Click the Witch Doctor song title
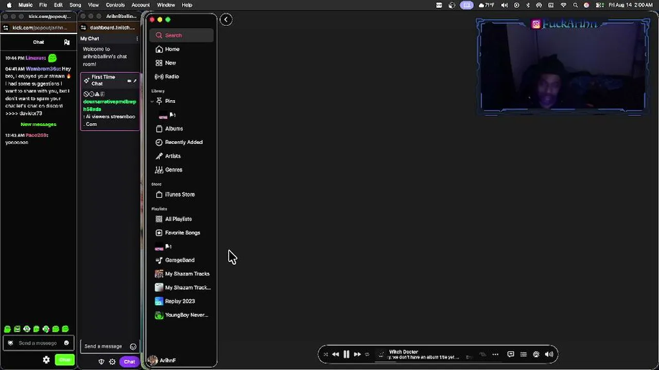Viewport: 659px width, 370px height. pos(404,352)
